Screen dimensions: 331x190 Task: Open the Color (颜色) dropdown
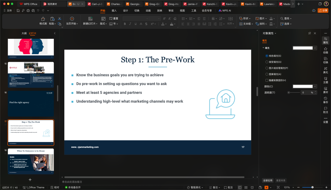[x=315, y=86]
